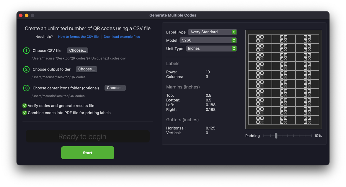Click Choose button for center icons folder
Screen dimensions: 346x187
point(115,88)
